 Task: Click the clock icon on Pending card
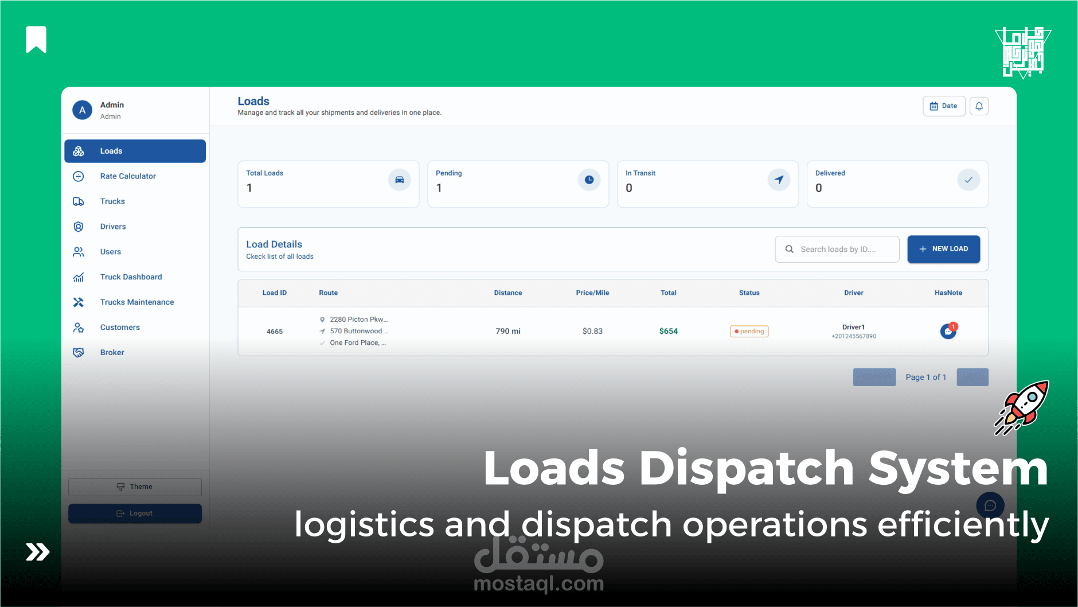coord(589,179)
